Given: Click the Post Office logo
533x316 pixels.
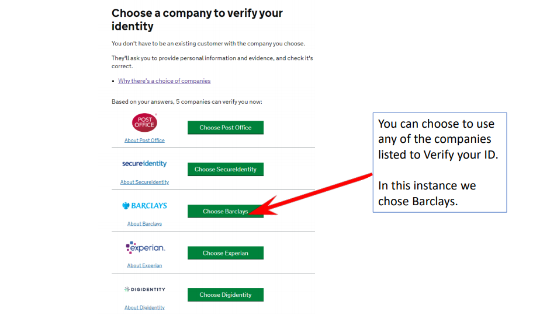Looking at the screenshot, I should pyautogui.click(x=144, y=123).
